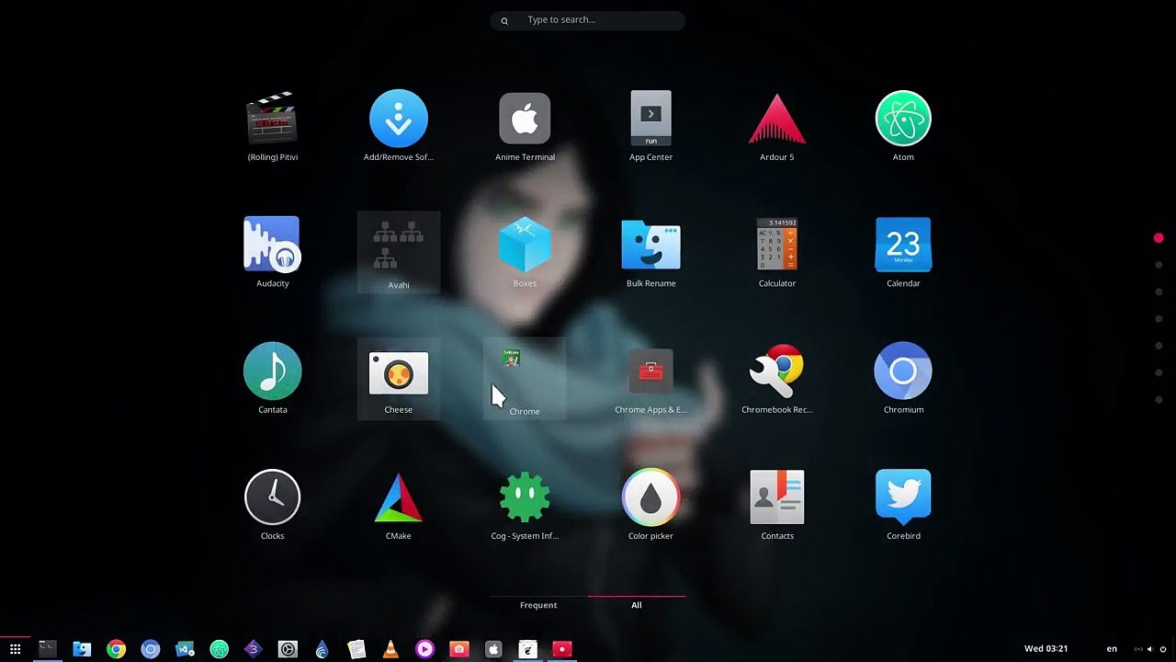Image resolution: width=1176 pixels, height=662 pixels.
Task: Open the gray Apple logo app in the taskbar
Action: 493,649
